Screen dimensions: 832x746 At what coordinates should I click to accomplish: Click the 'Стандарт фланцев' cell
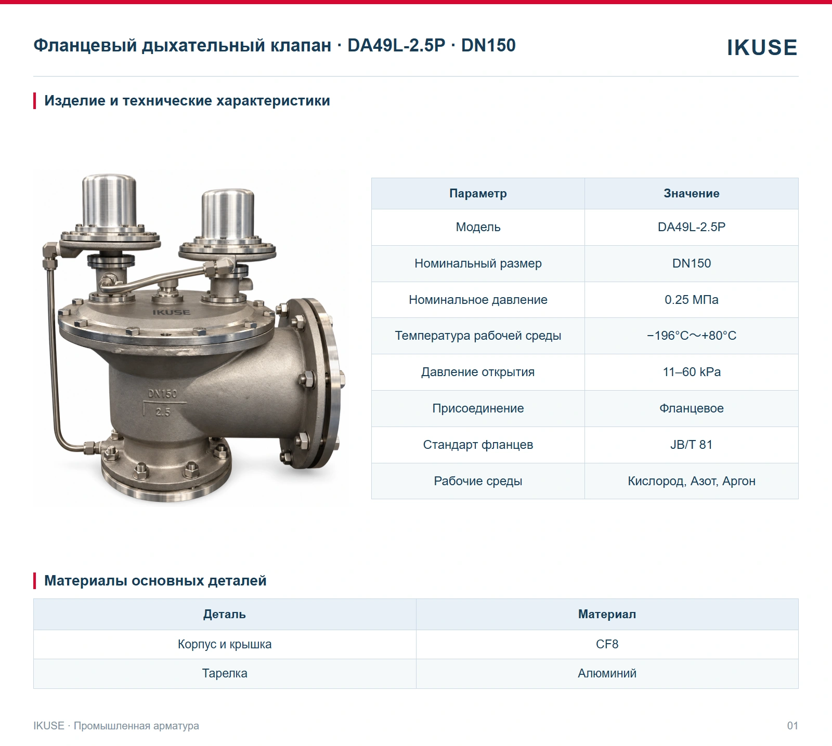pyautogui.click(x=478, y=445)
